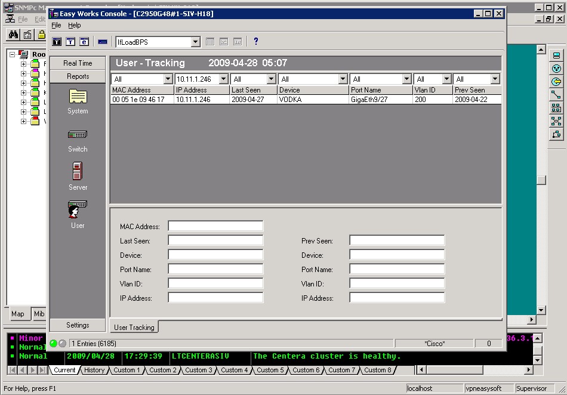Open the System folder icon in sidebar
Screen dimensions: 567x395
click(78, 97)
